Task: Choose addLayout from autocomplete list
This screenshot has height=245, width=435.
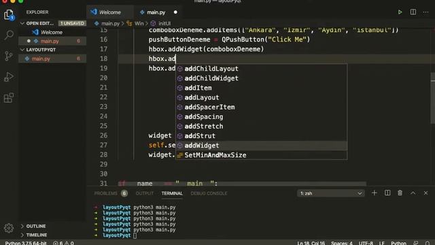Action: (261, 97)
